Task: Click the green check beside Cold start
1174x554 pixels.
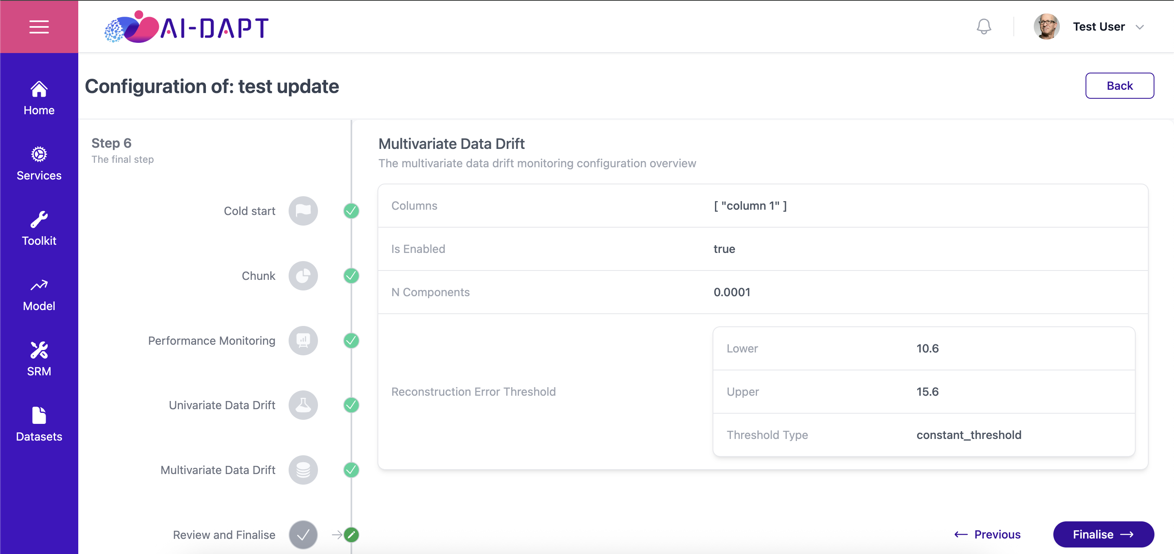Action: (351, 211)
